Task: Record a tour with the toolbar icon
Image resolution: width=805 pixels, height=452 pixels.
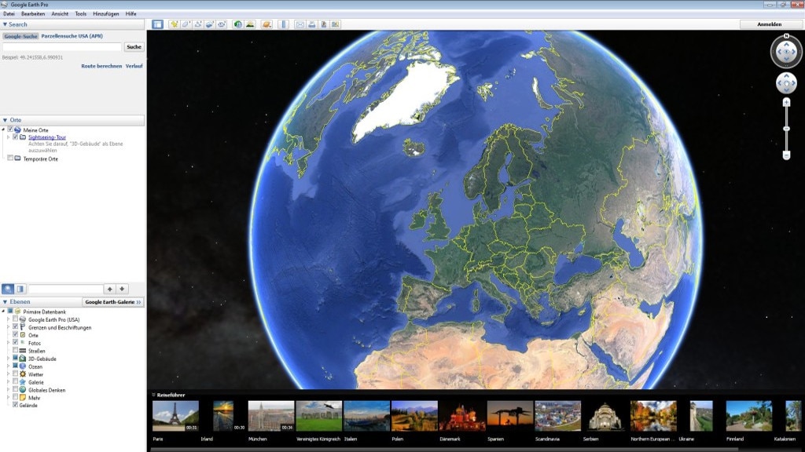Action: point(222,24)
